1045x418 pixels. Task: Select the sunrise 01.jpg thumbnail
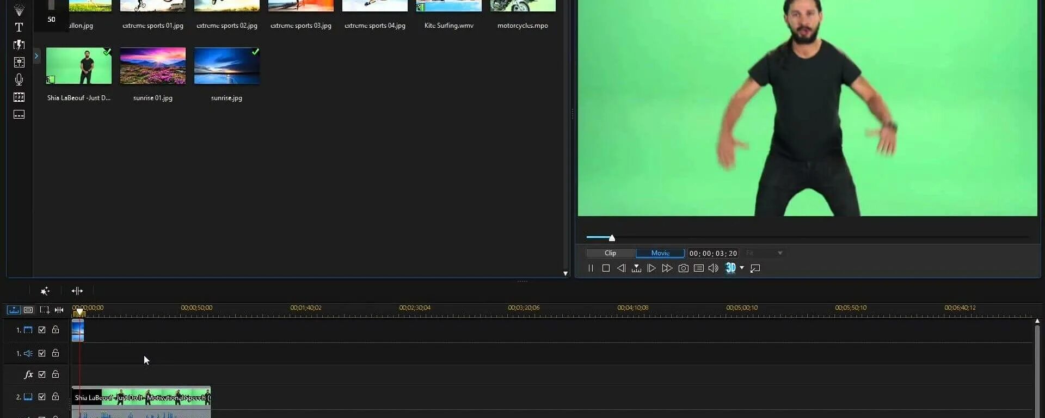(x=153, y=66)
